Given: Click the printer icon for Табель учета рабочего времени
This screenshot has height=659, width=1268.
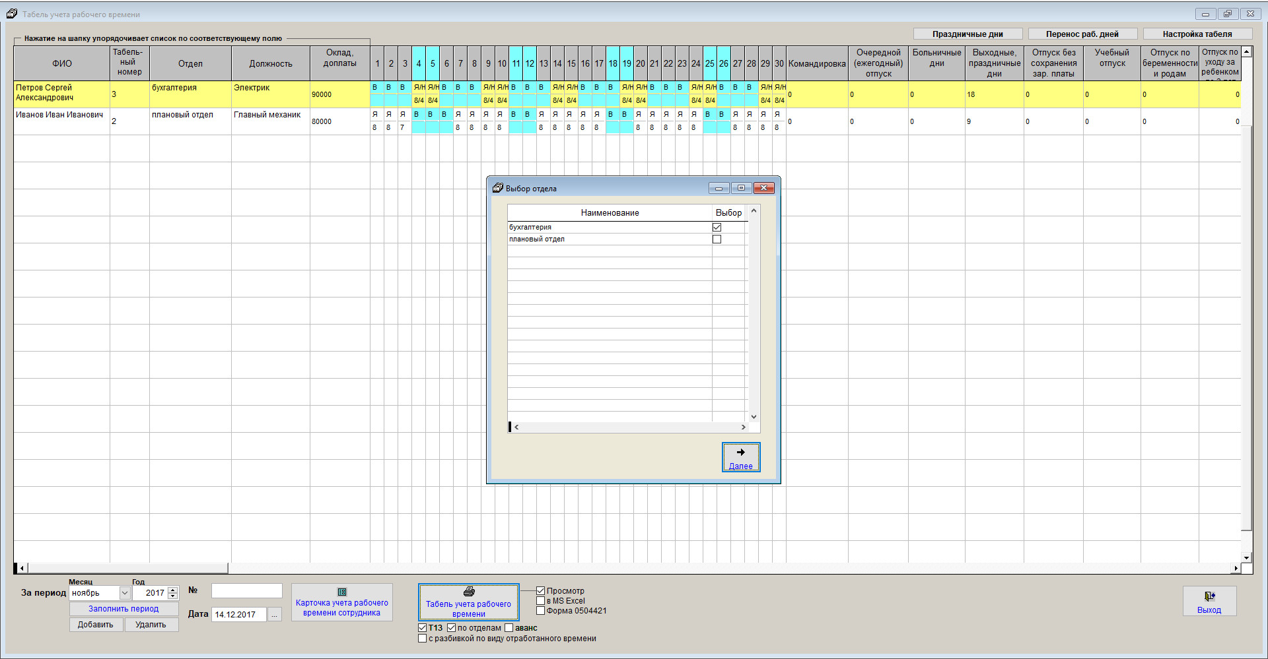Looking at the screenshot, I should point(468,592).
